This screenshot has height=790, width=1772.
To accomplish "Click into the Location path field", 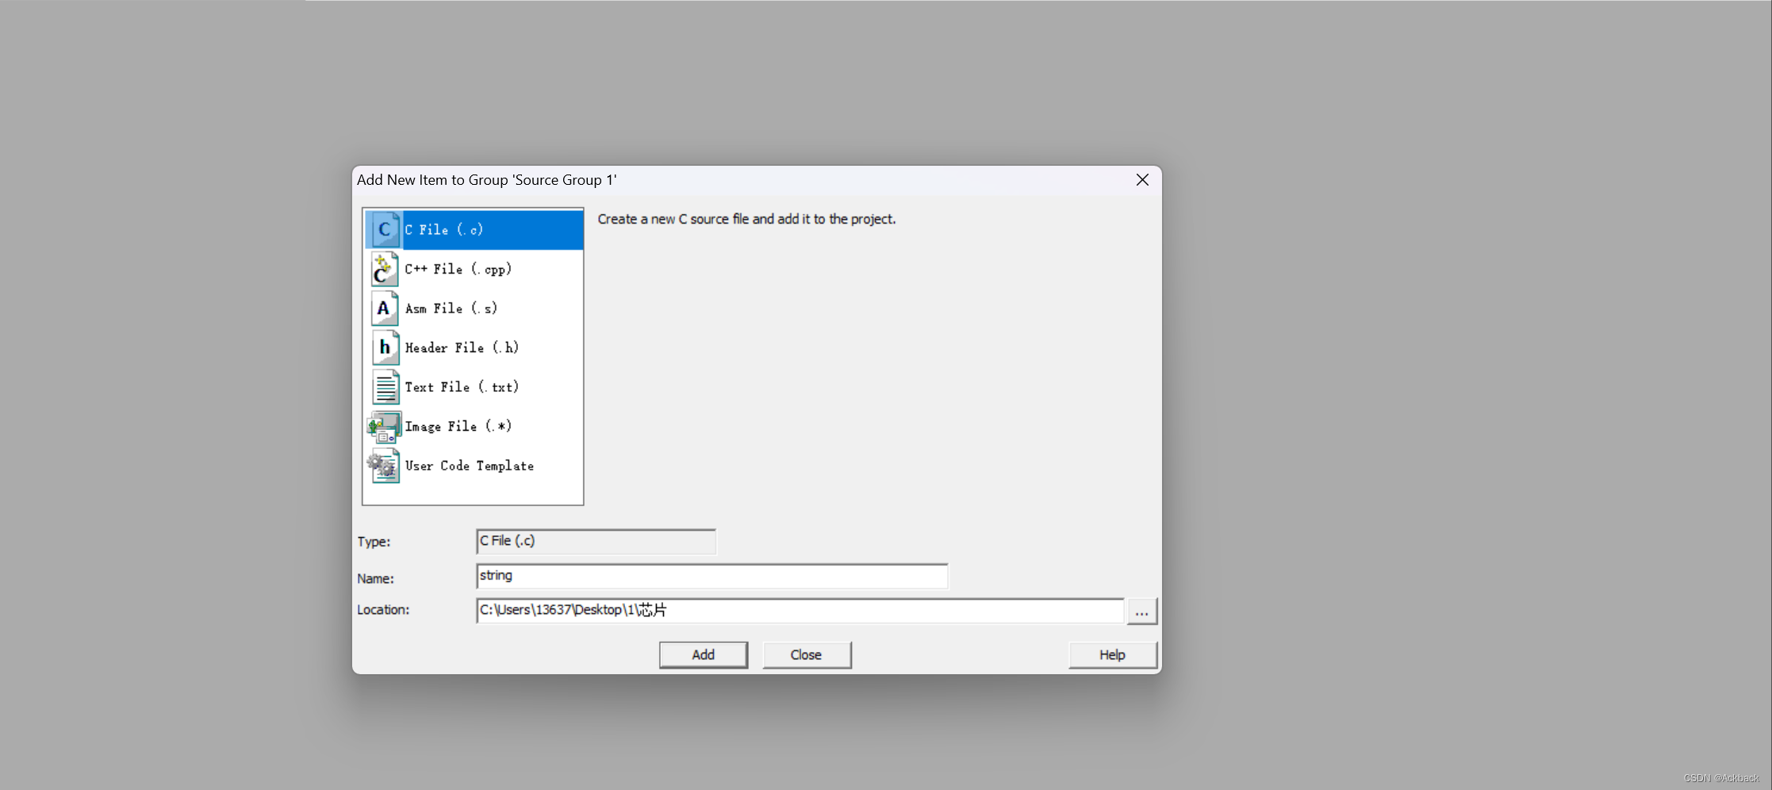I will point(800,611).
